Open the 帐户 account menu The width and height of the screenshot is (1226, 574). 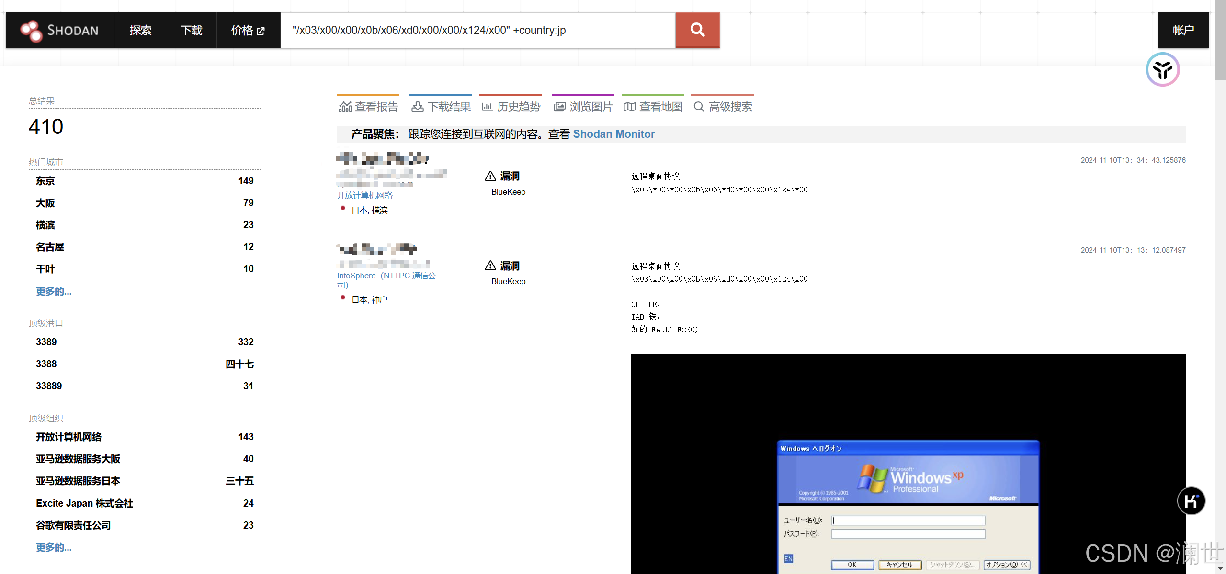click(1183, 30)
